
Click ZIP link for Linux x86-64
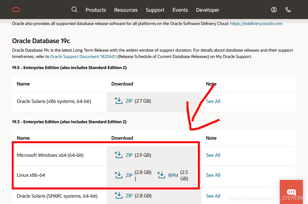(129, 175)
